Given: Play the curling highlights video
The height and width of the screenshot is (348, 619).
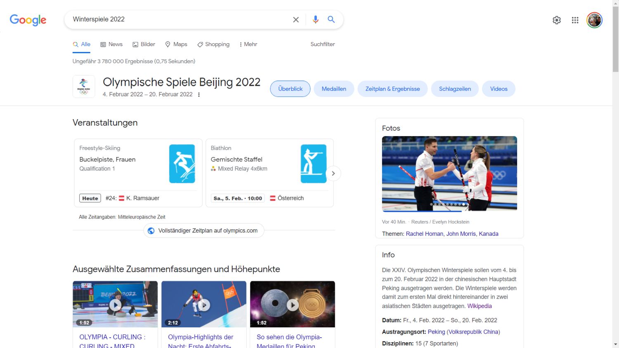Looking at the screenshot, I should coord(115,304).
